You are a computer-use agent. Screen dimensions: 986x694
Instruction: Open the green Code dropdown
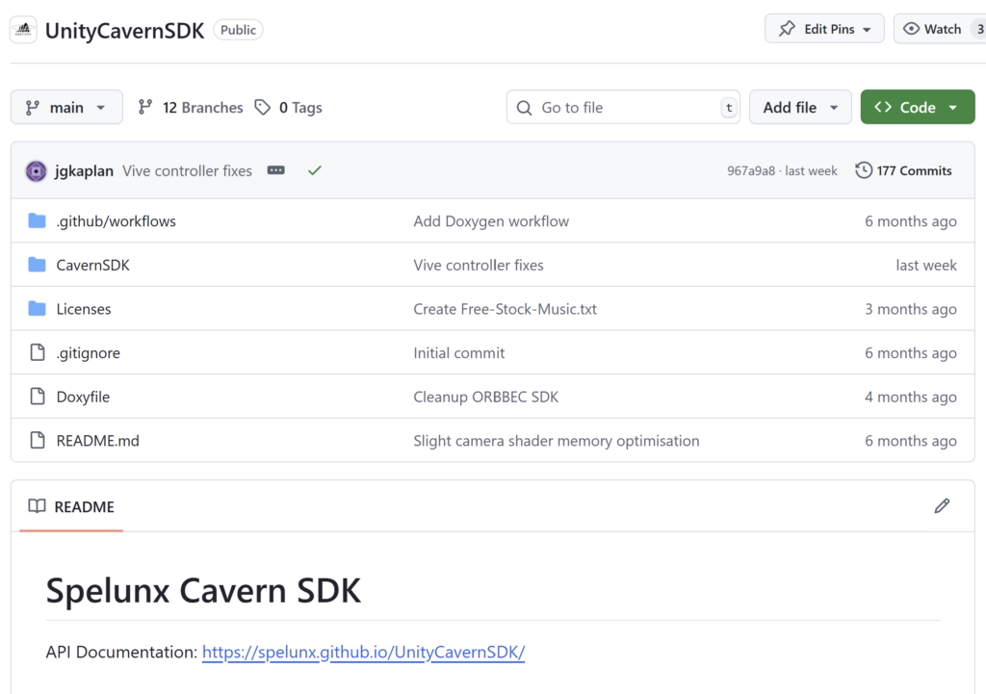(x=917, y=108)
